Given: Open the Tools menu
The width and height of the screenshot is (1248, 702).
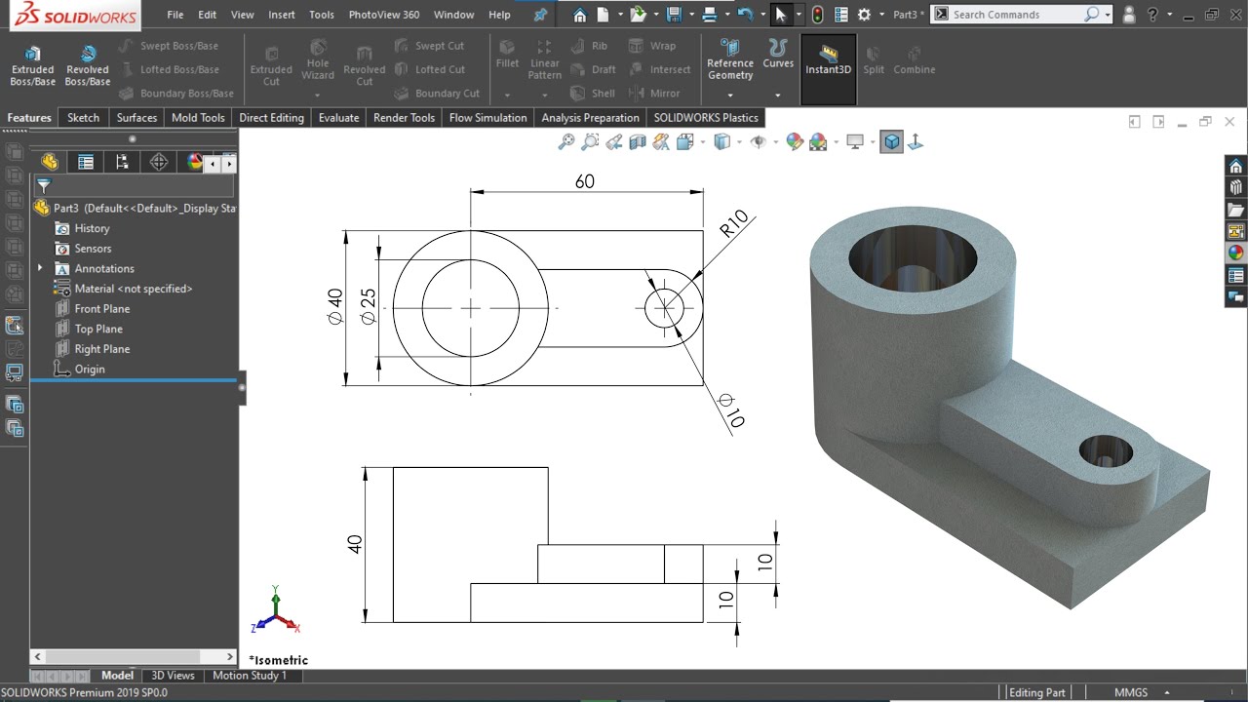Looking at the screenshot, I should (322, 15).
